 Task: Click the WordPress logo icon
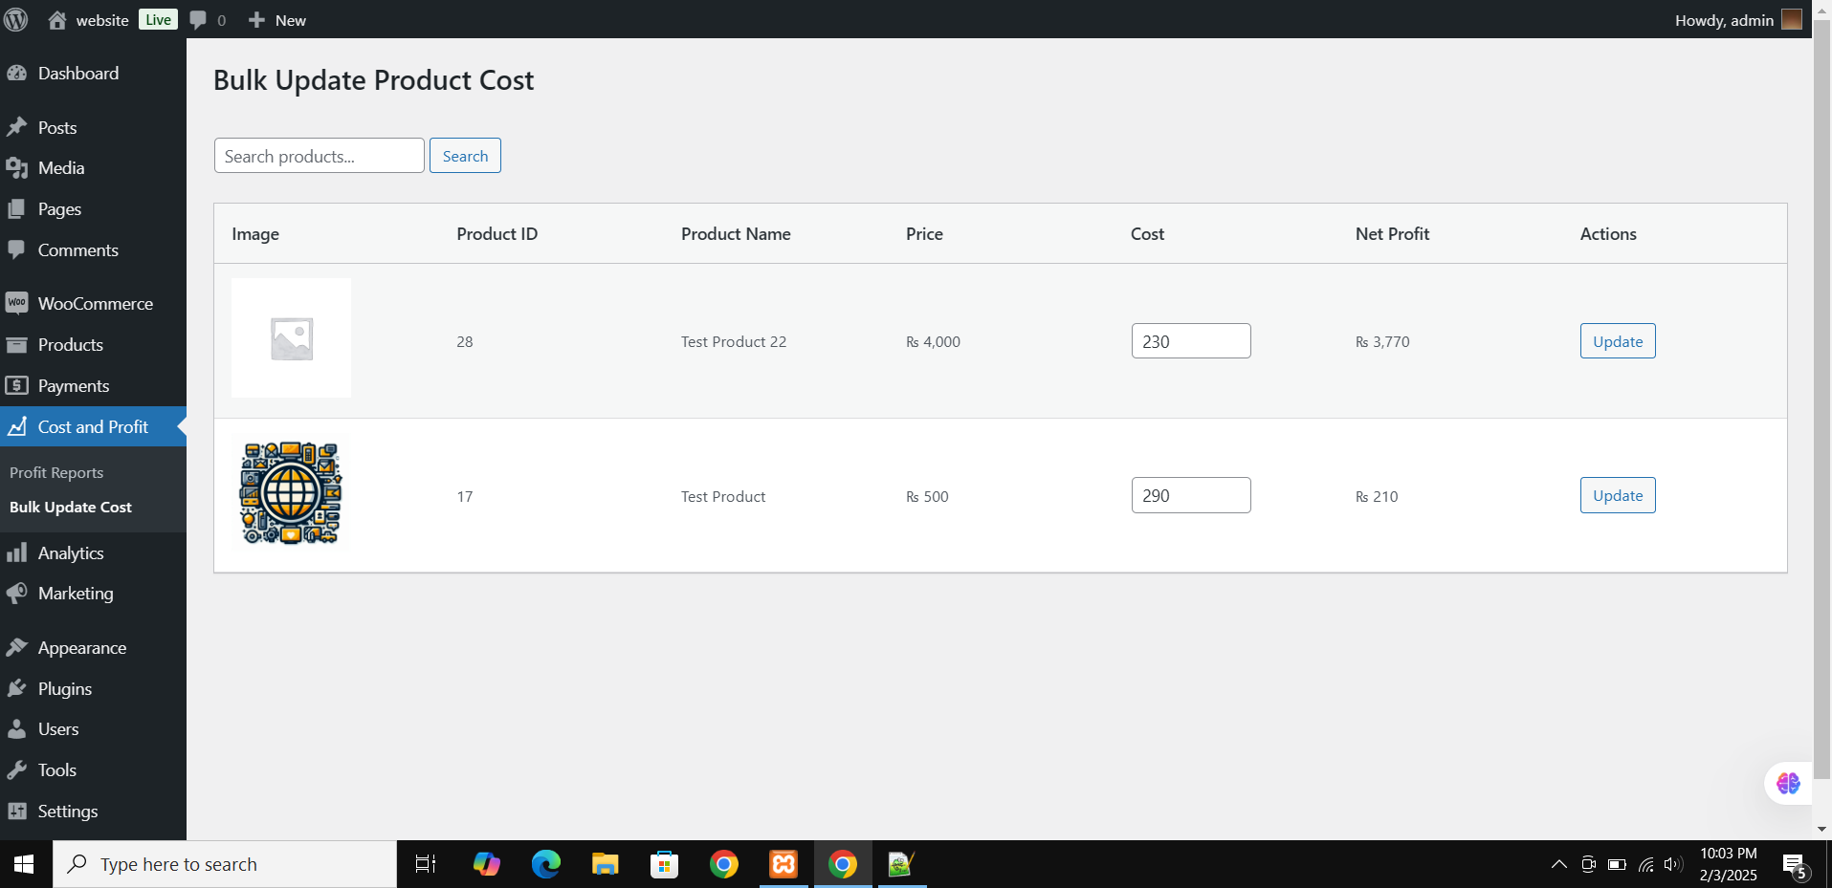16,20
